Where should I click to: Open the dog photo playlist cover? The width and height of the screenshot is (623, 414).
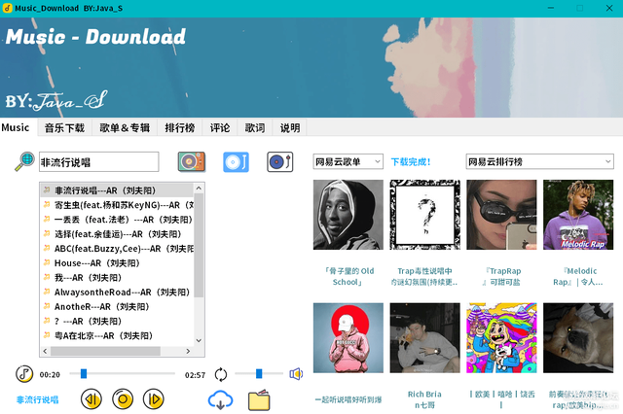pos(578,338)
